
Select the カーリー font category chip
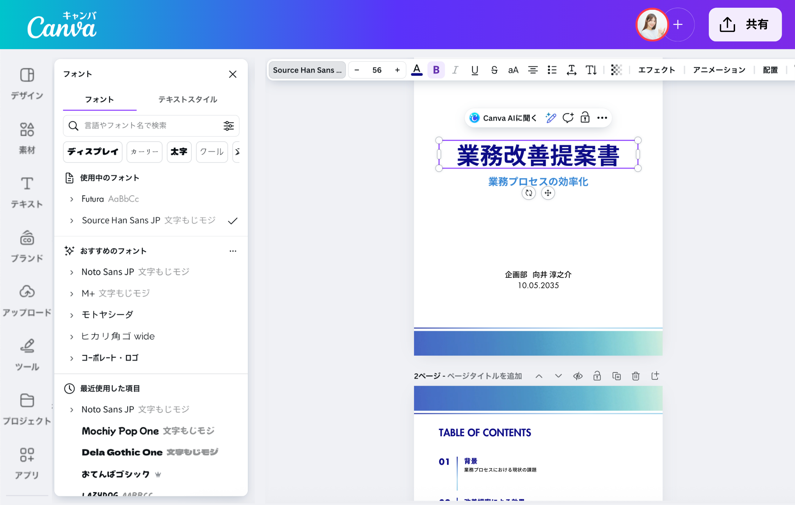(x=144, y=152)
